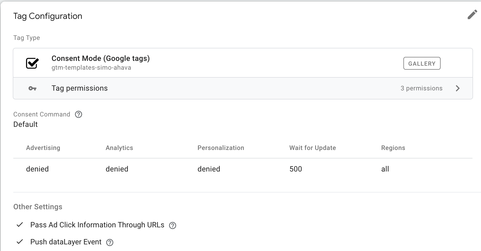The image size is (481, 251).
Task: Open help for Push dataLayer Event
Action: pyautogui.click(x=110, y=242)
